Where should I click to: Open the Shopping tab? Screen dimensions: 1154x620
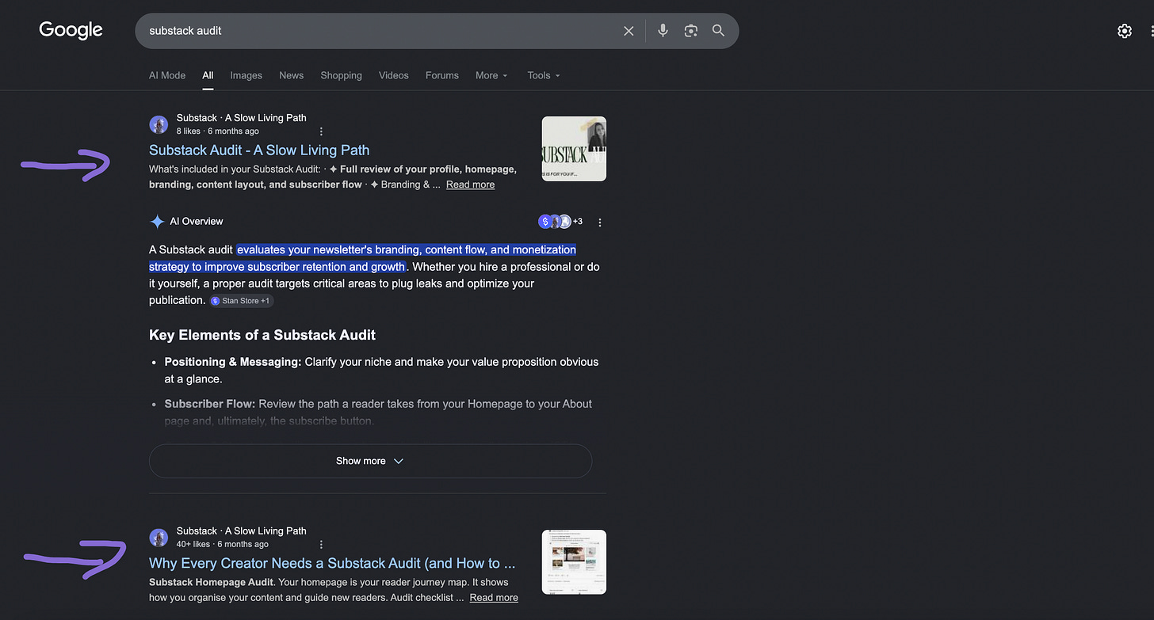click(x=342, y=75)
